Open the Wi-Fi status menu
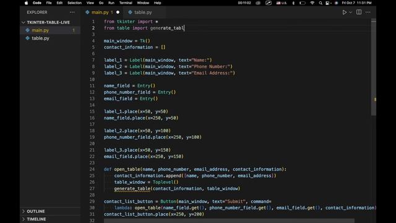 (312, 2)
